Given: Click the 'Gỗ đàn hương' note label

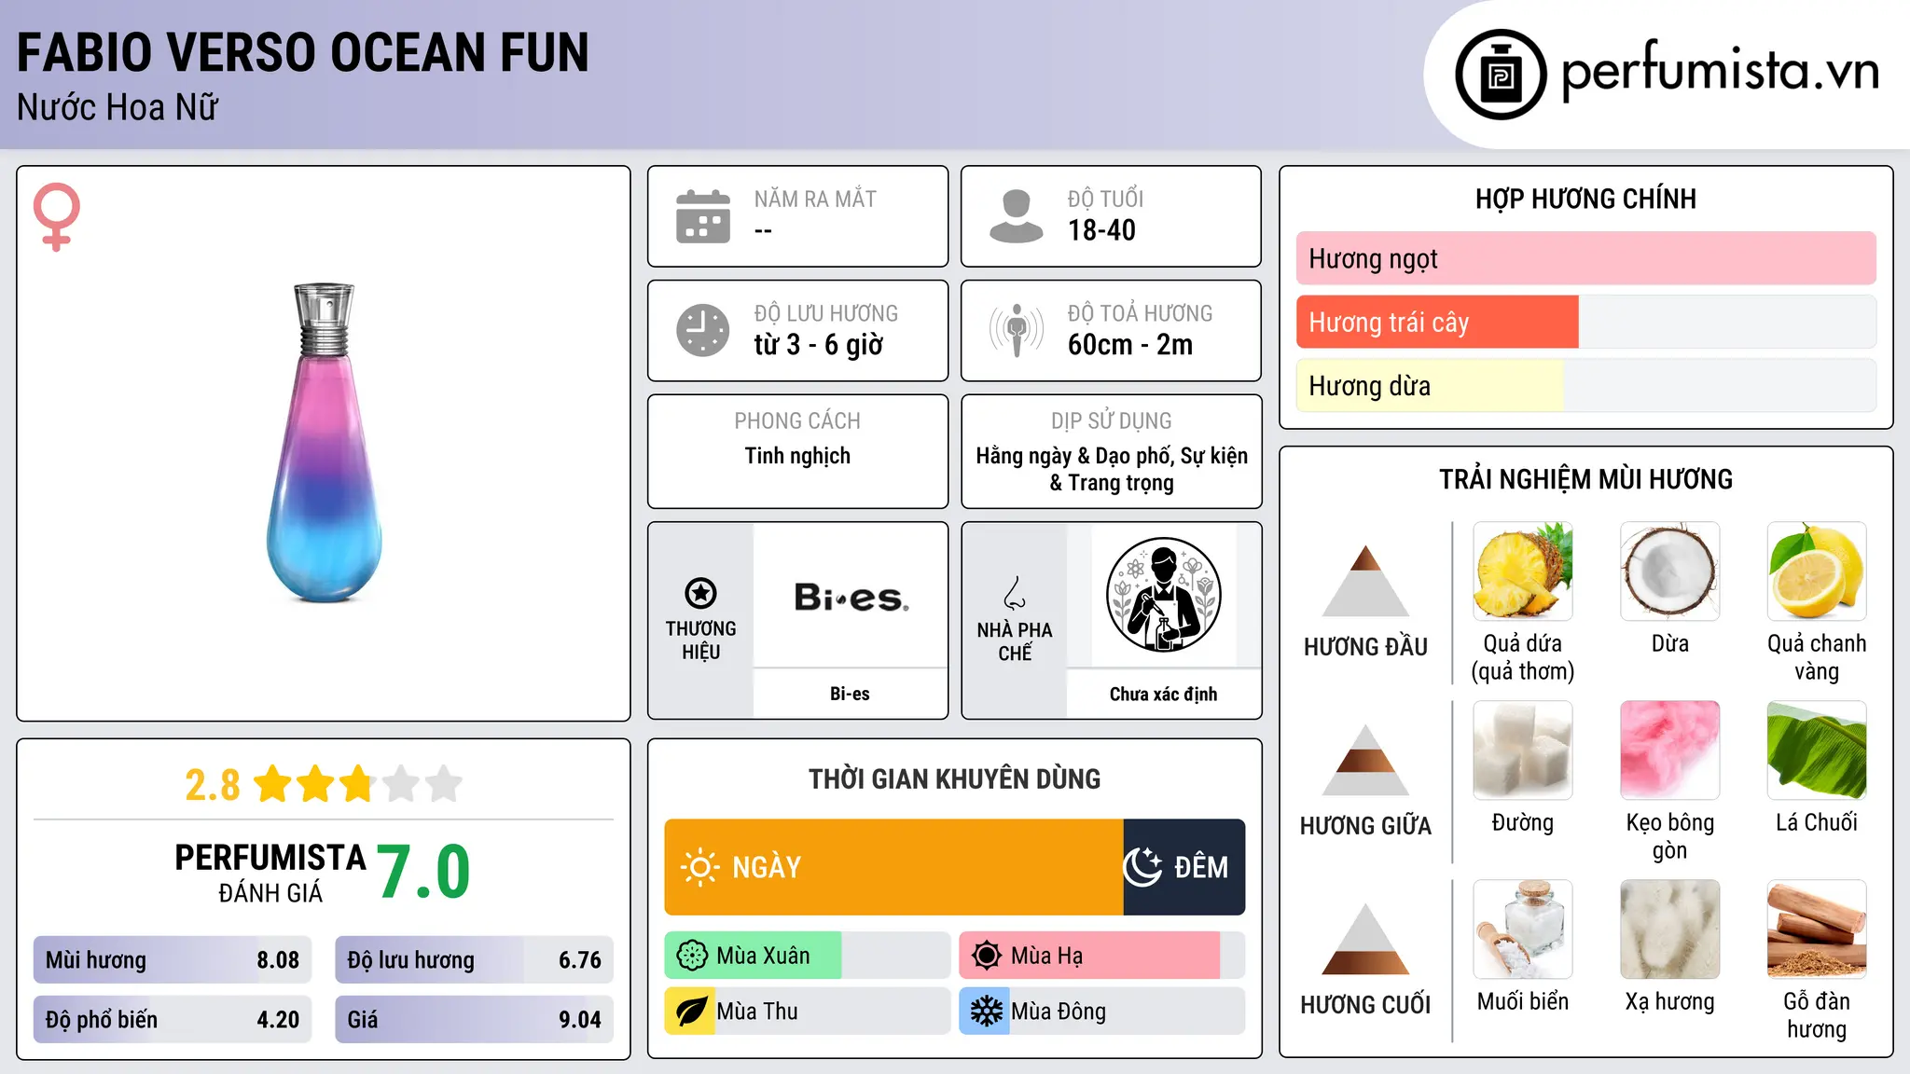Looking at the screenshot, I should click(x=1817, y=1015).
